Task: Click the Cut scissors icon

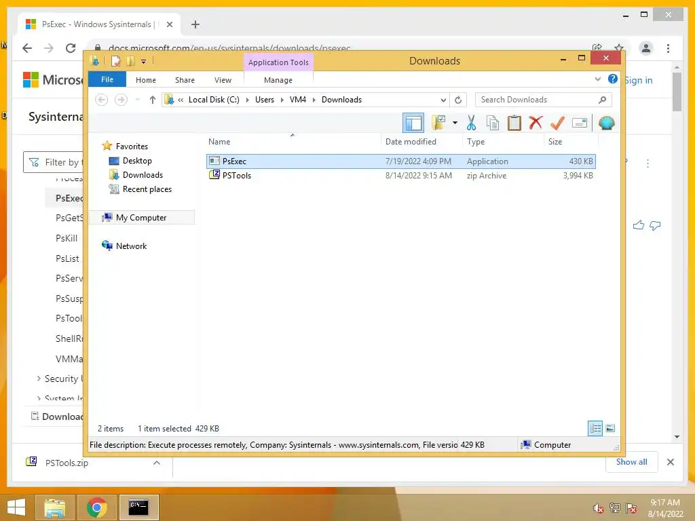Action: click(x=471, y=123)
